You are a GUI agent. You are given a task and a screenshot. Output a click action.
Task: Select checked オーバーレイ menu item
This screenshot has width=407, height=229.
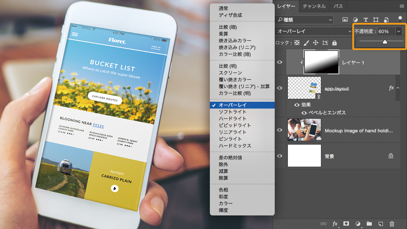coord(242,105)
